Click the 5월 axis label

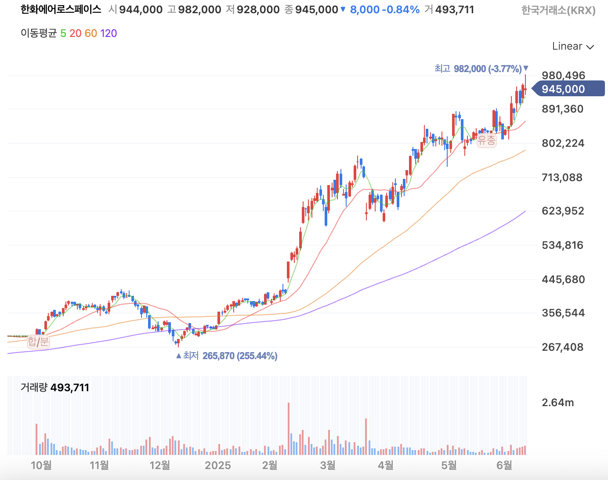[449, 465]
